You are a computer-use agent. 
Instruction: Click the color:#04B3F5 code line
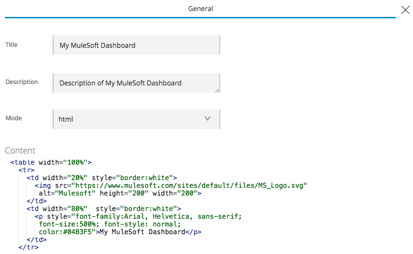pos(120,232)
